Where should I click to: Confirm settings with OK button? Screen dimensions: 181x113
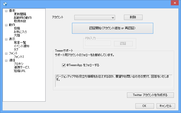pos(145,106)
